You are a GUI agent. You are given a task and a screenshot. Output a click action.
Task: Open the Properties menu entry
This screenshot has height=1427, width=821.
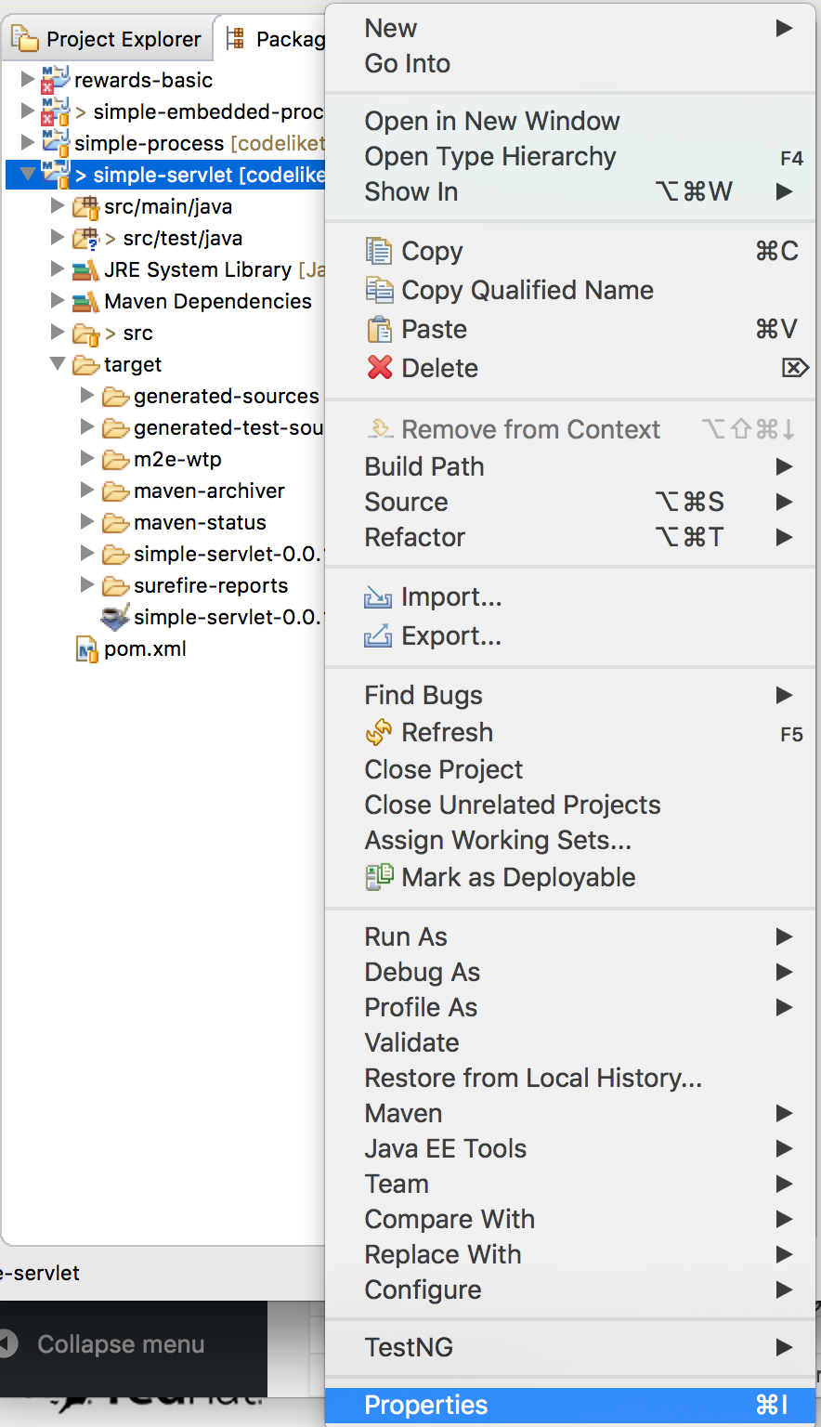click(426, 1406)
